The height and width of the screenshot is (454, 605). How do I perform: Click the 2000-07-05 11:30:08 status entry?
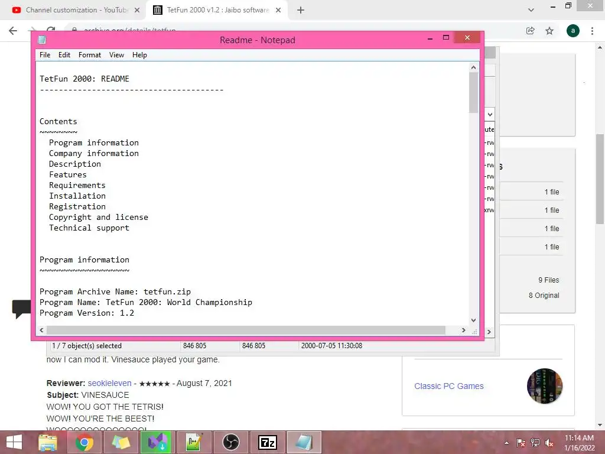click(331, 345)
